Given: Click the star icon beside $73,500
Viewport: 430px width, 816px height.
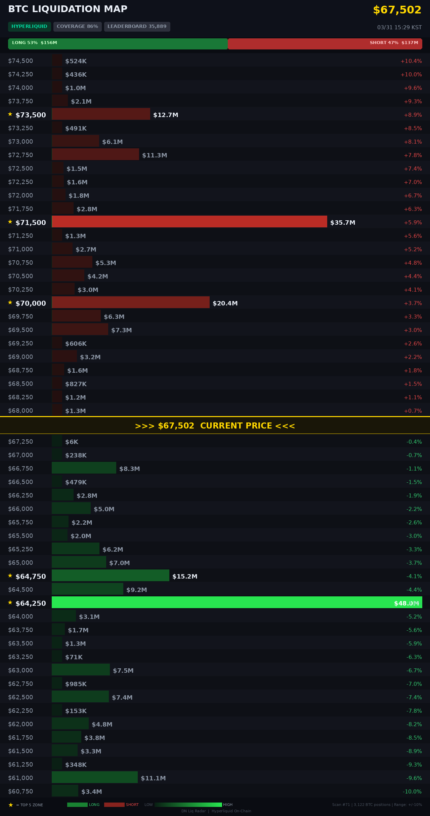Looking at the screenshot, I should [x=10, y=114].
